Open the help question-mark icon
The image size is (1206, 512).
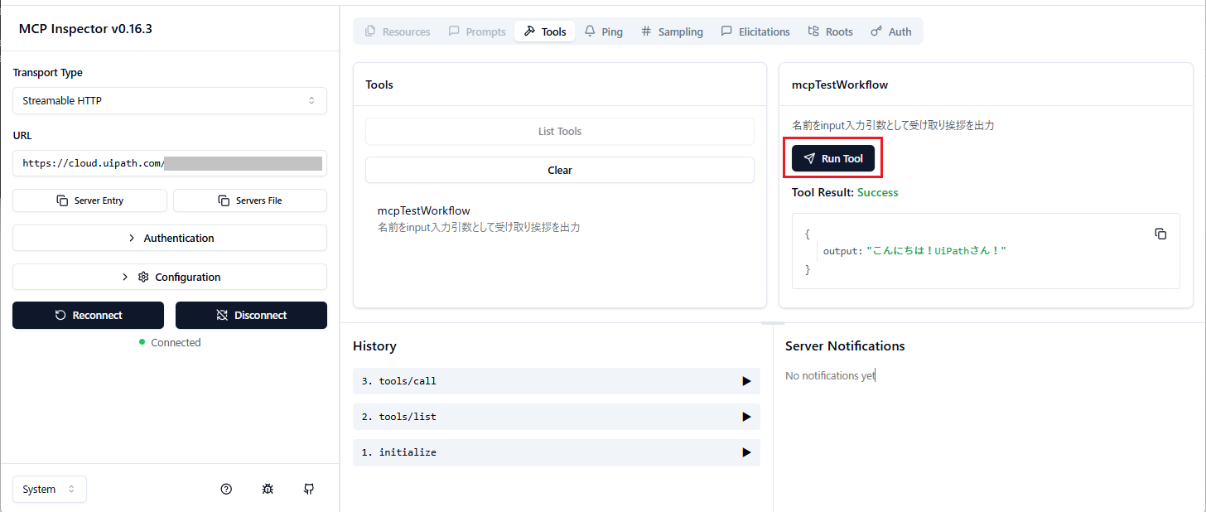pyautogui.click(x=226, y=489)
